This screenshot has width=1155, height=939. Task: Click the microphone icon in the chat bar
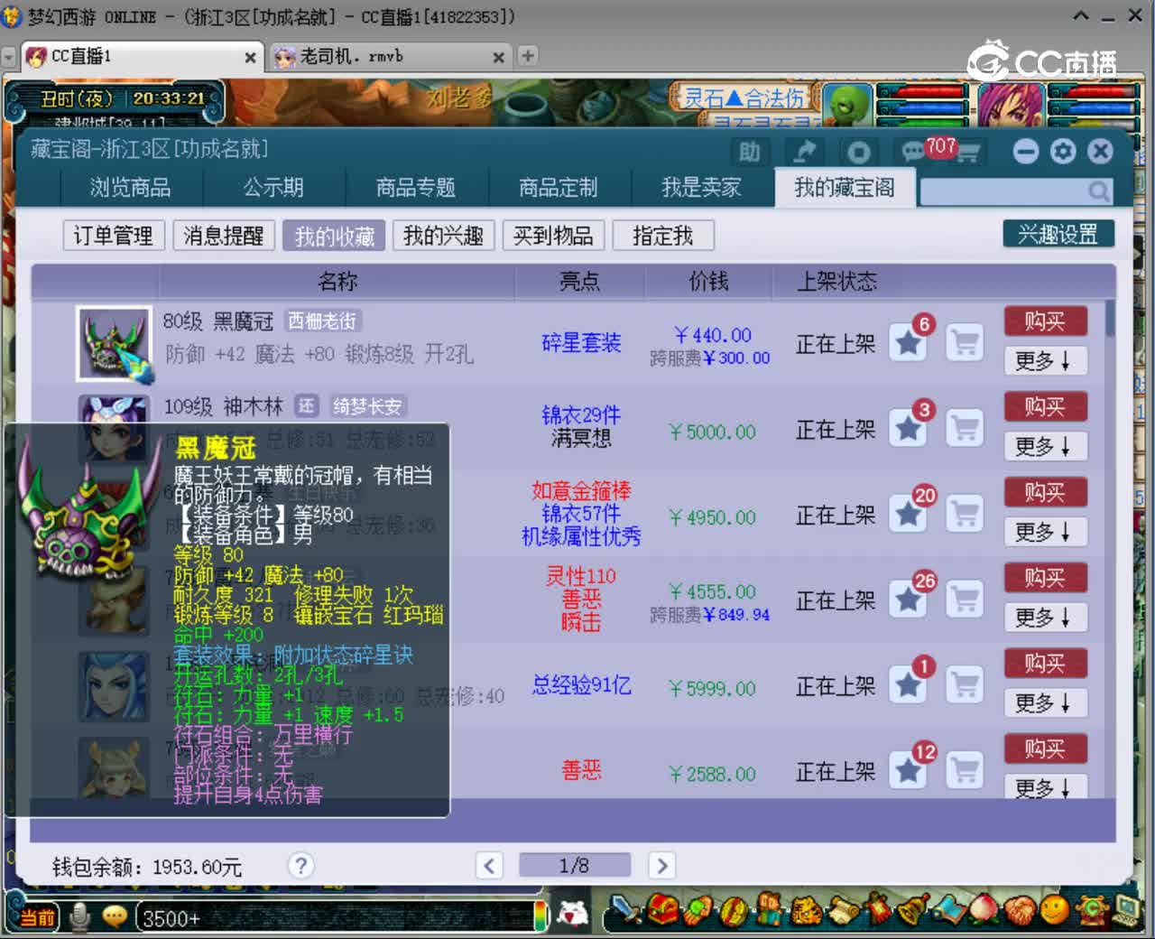coord(79,917)
